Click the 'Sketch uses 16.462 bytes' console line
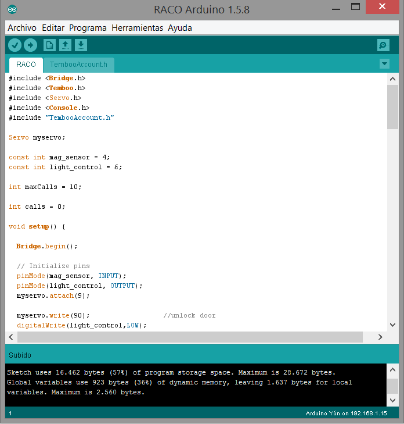404x424 pixels. tap(171, 372)
